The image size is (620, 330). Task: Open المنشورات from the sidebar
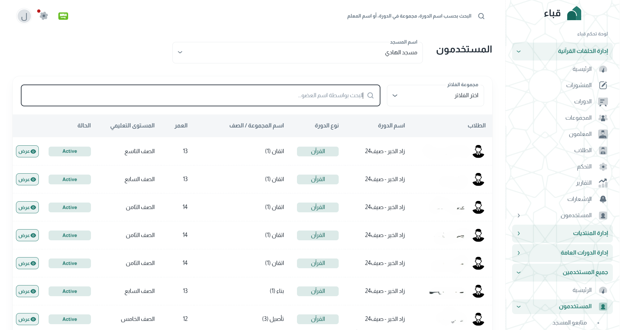(579, 85)
